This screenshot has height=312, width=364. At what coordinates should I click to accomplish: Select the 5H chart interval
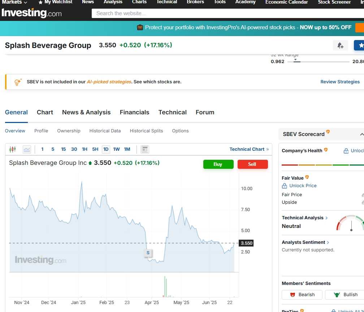point(95,149)
